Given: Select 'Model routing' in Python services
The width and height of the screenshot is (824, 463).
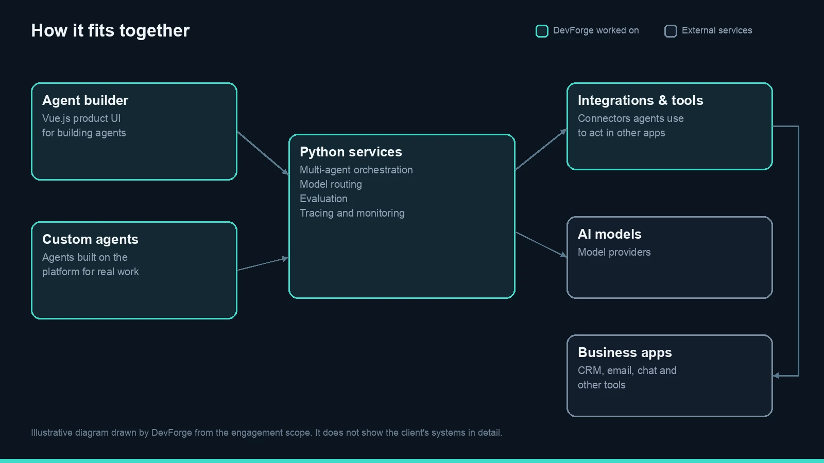Looking at the screenshot, I should pos(331,184).
